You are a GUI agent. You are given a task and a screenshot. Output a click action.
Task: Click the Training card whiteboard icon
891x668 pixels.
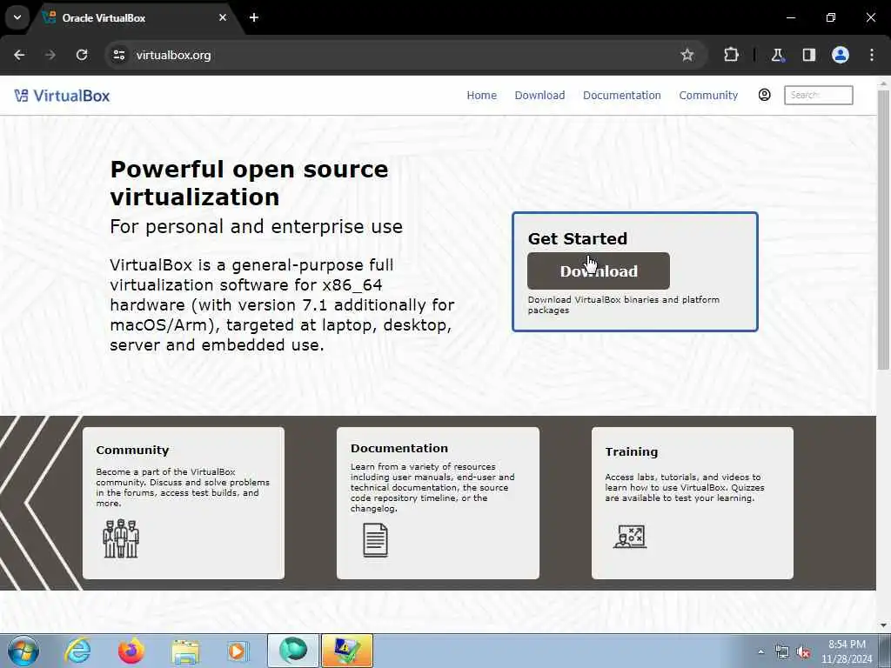(630, 536)
